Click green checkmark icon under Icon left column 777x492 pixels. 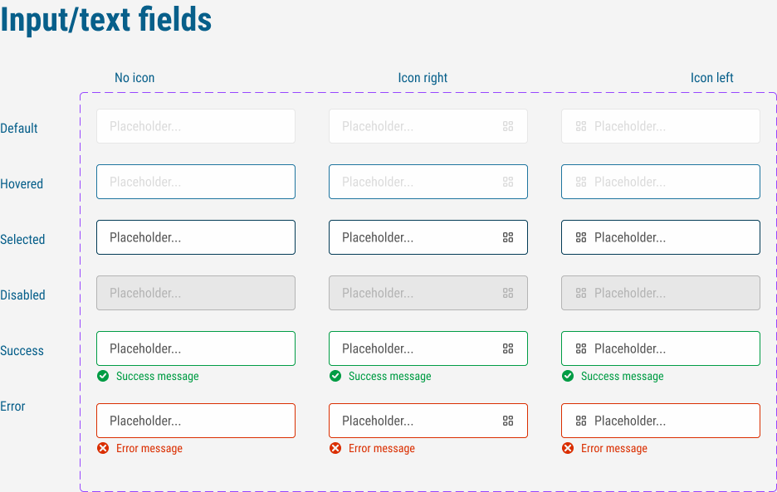pos(568,376)
